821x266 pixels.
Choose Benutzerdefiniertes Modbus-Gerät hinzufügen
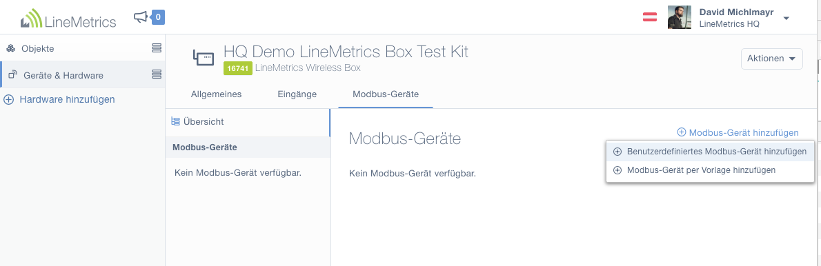(x=710, y=152)
